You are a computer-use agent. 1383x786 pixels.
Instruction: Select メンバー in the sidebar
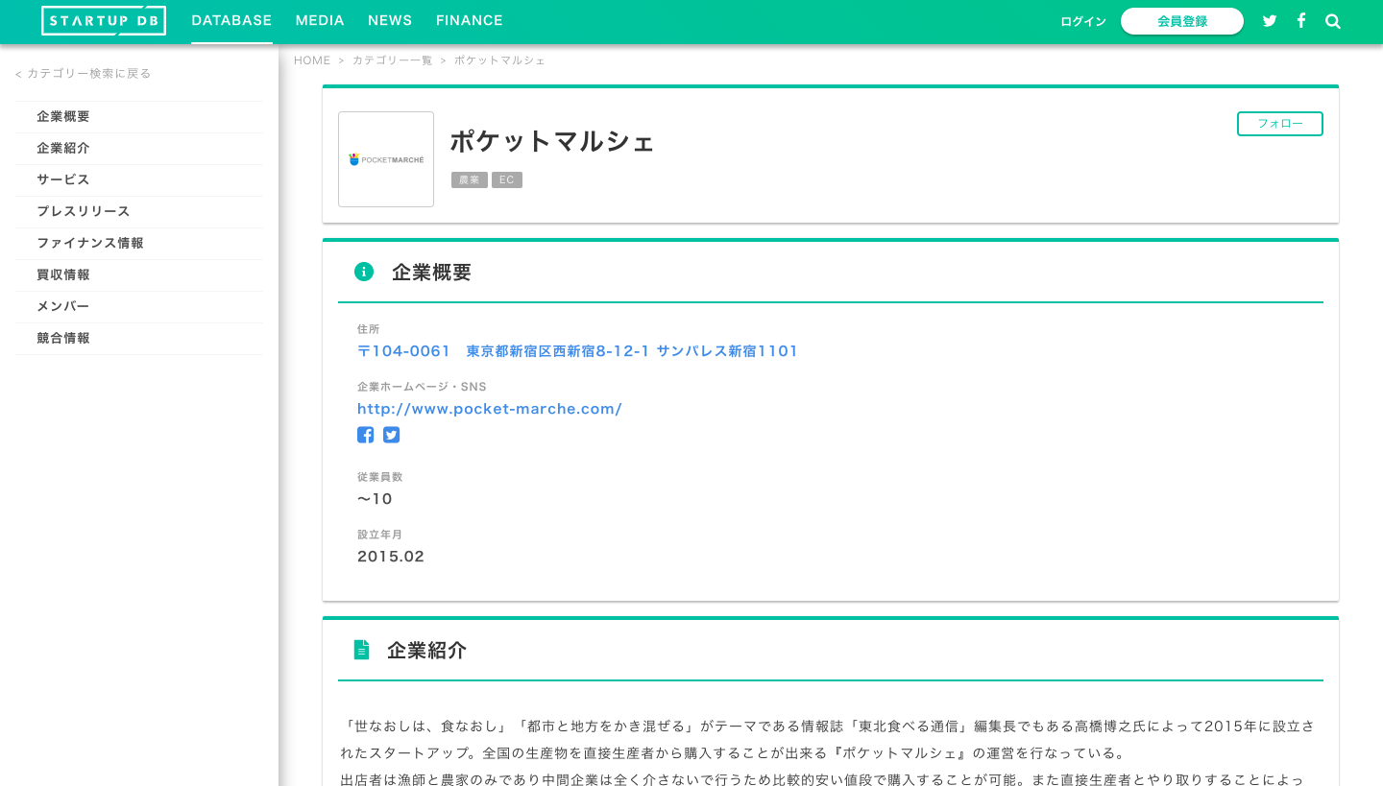click(x=61, y=306)
